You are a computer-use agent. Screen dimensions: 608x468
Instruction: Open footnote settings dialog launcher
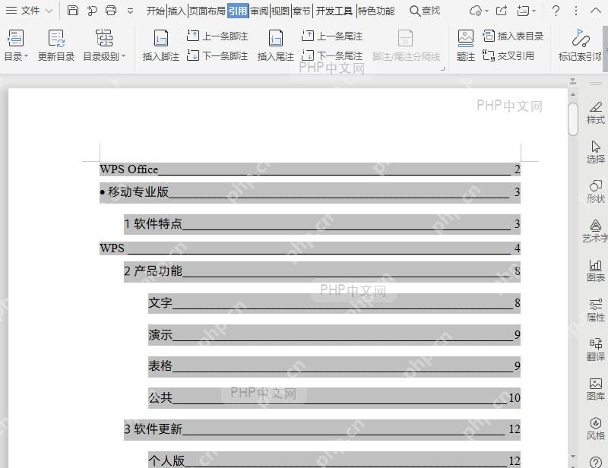point(442,69)
